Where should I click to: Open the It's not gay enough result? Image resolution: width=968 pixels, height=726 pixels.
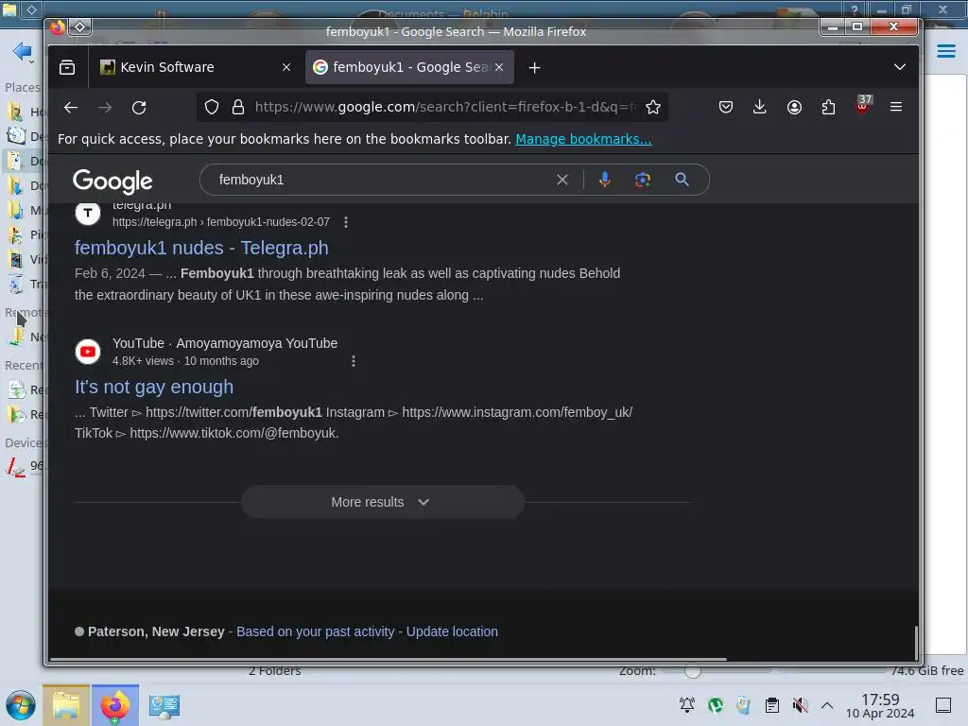[x=154, y=387]
